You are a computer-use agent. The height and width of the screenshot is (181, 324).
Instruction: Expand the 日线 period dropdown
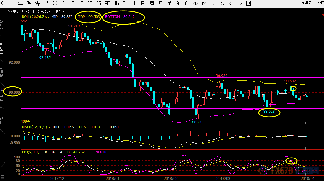click(58, 11)
